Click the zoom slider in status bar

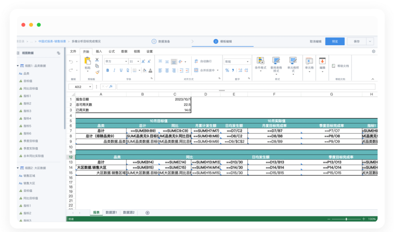(346, 219)
